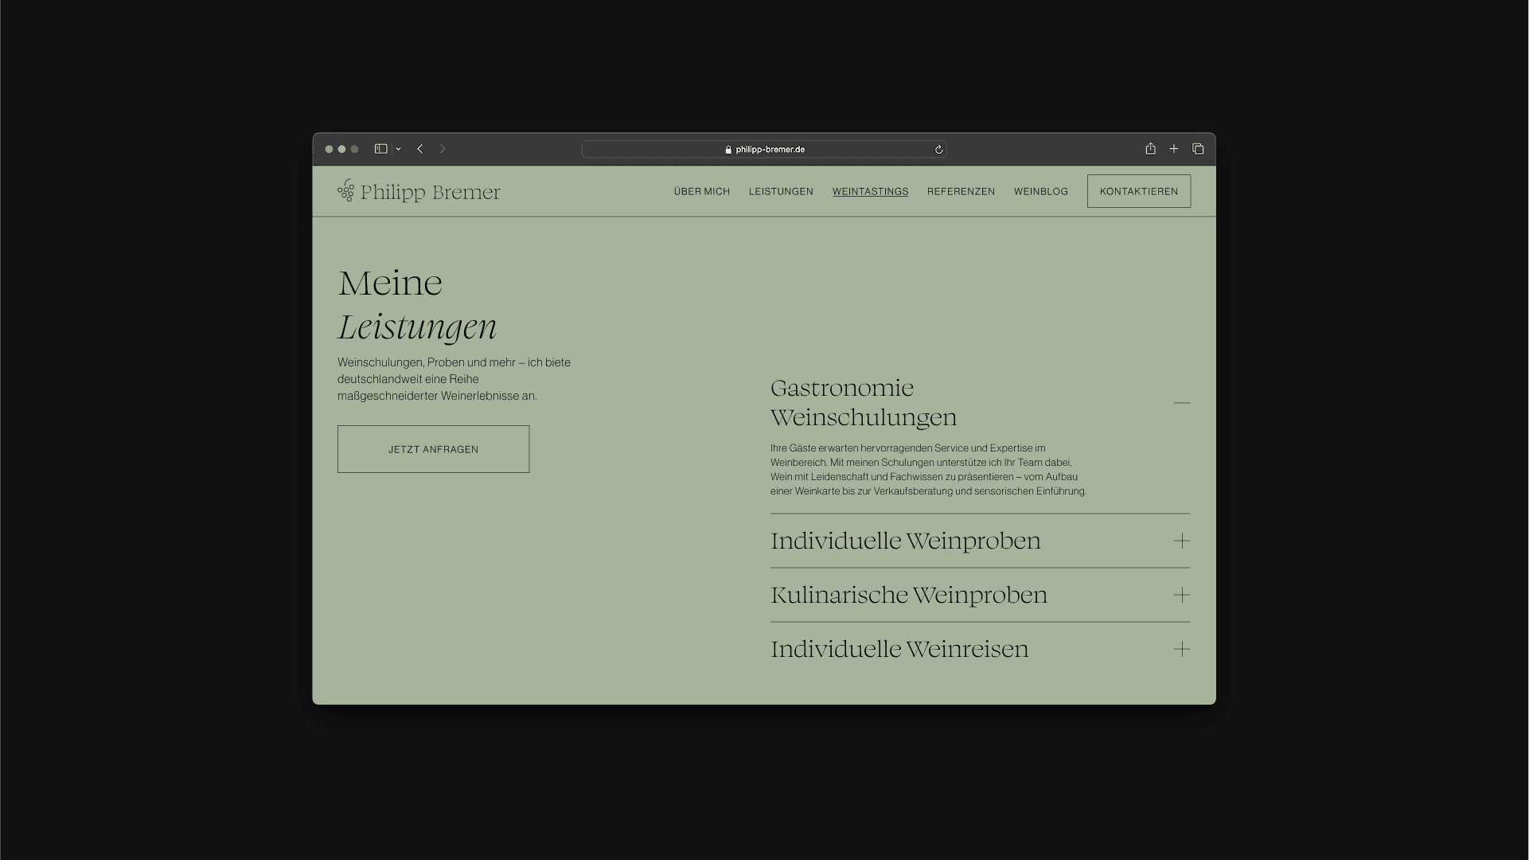The height and width of the screenshot is (860, 1529).
Task: Click the philipp-bremer.de address field
Action: click(764, 150)
